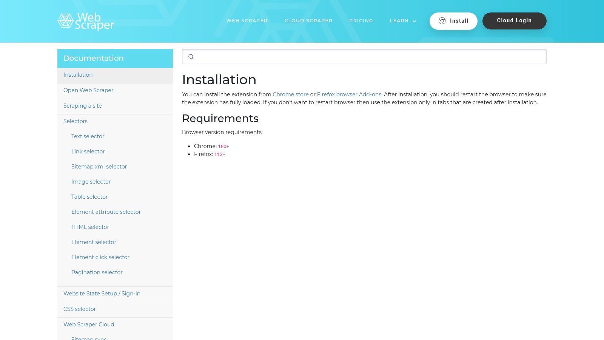
Task: Select the CSS selector sidebar entry
Action: coord(80,309)
